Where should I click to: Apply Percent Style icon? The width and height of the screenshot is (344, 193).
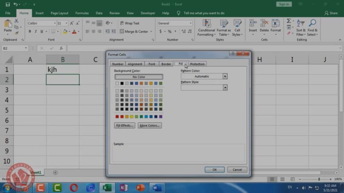click(170, 32)
